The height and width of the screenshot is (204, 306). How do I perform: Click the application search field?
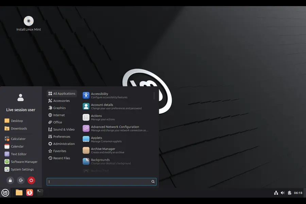pyautogui.click(x=100, y=182)
